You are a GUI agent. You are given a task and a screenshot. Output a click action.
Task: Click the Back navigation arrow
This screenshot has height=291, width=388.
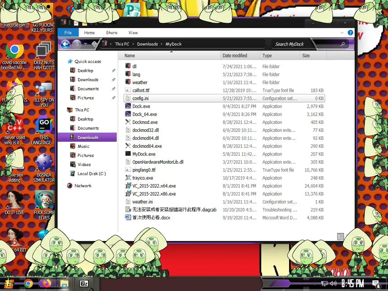(65, 44)
